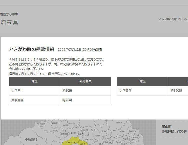Open 鳩山町 outage entry in the side list
This screenshot has height=145, width=188.
pyautogui.click(x=167, y=126)
